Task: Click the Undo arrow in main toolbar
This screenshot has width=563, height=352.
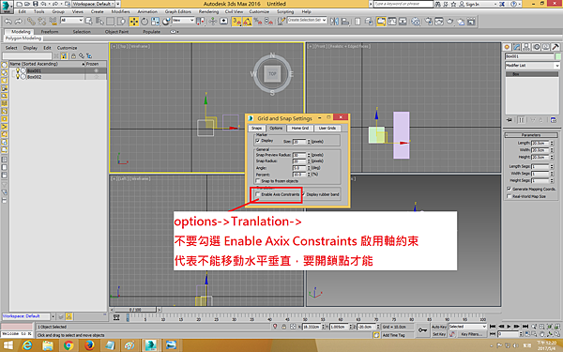Action: (x=8, y=22)
